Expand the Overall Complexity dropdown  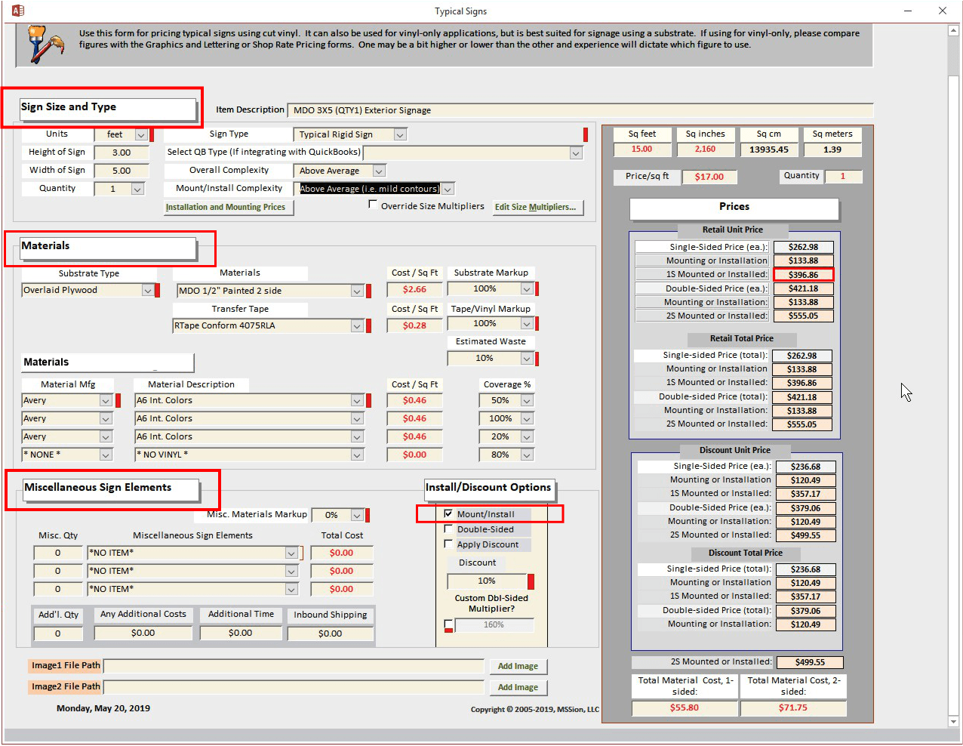pos(379,171)
